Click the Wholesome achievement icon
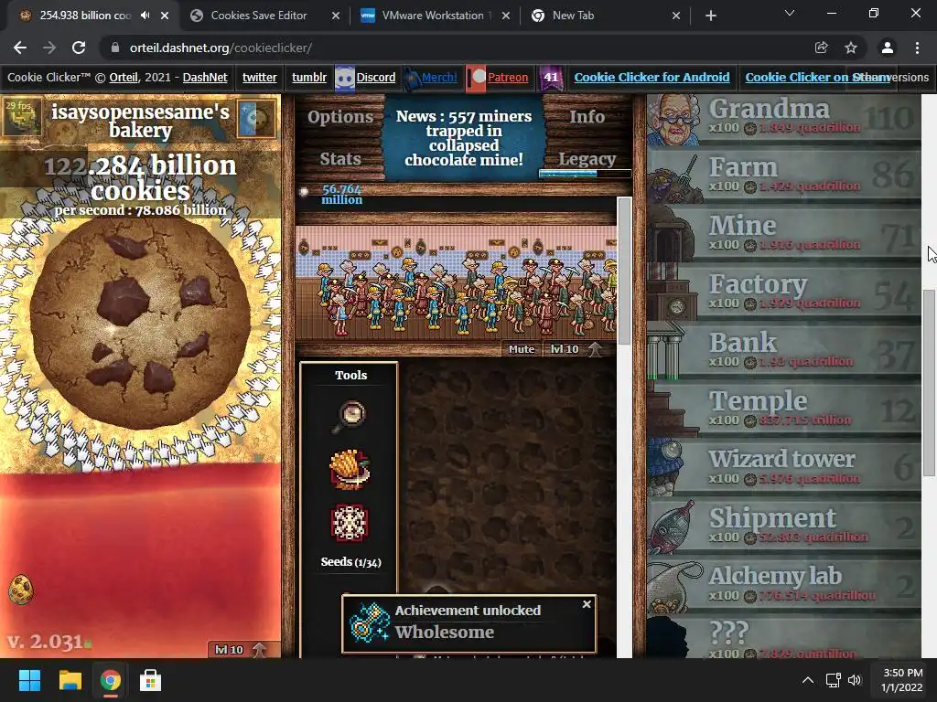The image size is (937, 702). 369,622
